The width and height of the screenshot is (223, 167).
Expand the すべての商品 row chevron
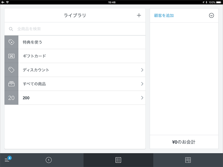[142, 84]
